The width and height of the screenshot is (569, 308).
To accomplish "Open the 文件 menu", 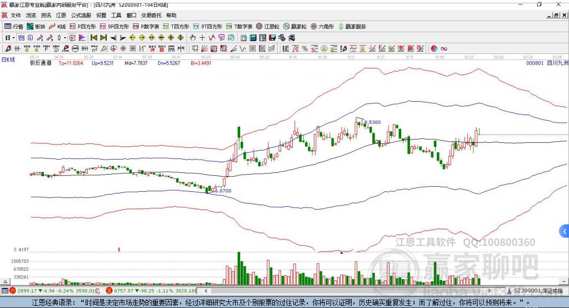I will pyautogui.click(x=16, y=15).
